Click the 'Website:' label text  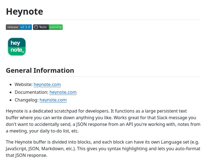point(24,84)
